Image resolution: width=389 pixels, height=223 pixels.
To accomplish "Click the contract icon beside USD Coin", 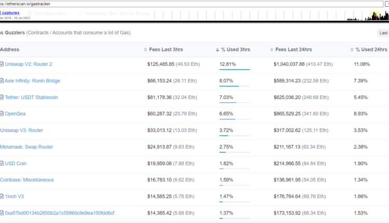I will [x=2, y=163].
